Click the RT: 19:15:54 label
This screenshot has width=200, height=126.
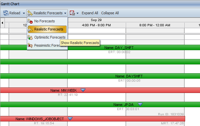[44, 123]
